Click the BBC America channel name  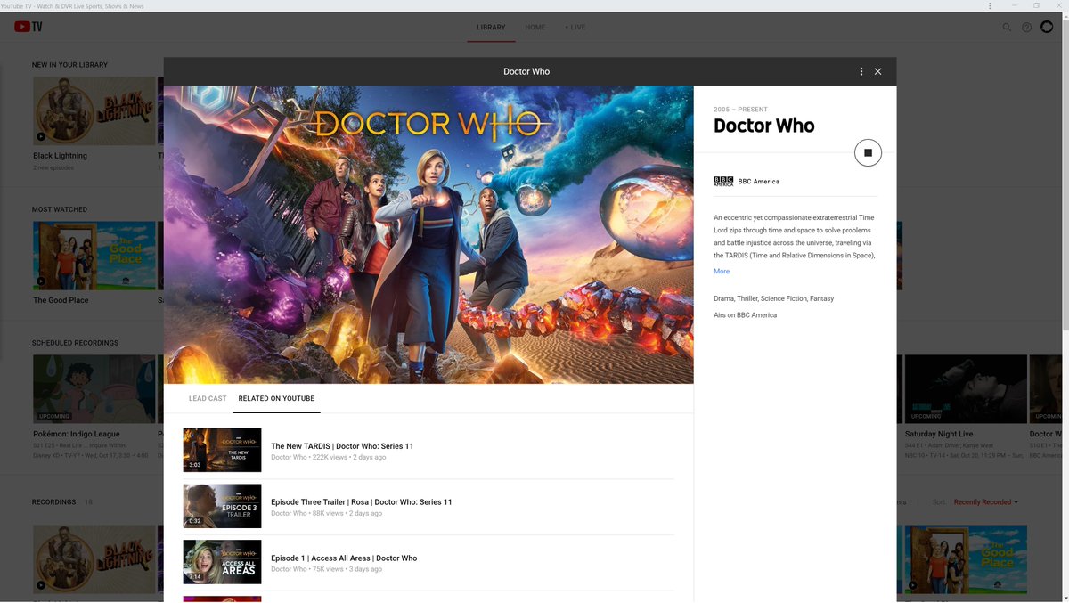pos(759,182)
